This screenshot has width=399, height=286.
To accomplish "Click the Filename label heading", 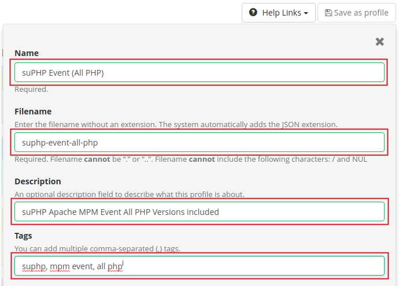I will (33, 112).
